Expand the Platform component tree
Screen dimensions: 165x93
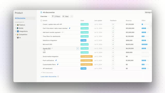(x=16, y=25)
